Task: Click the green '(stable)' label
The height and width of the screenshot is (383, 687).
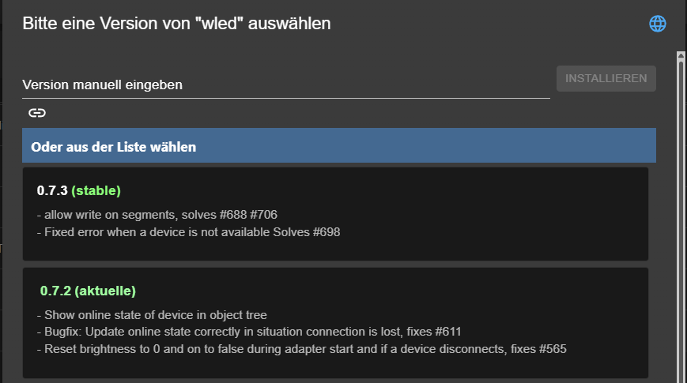Action: (x=96, y=190)
